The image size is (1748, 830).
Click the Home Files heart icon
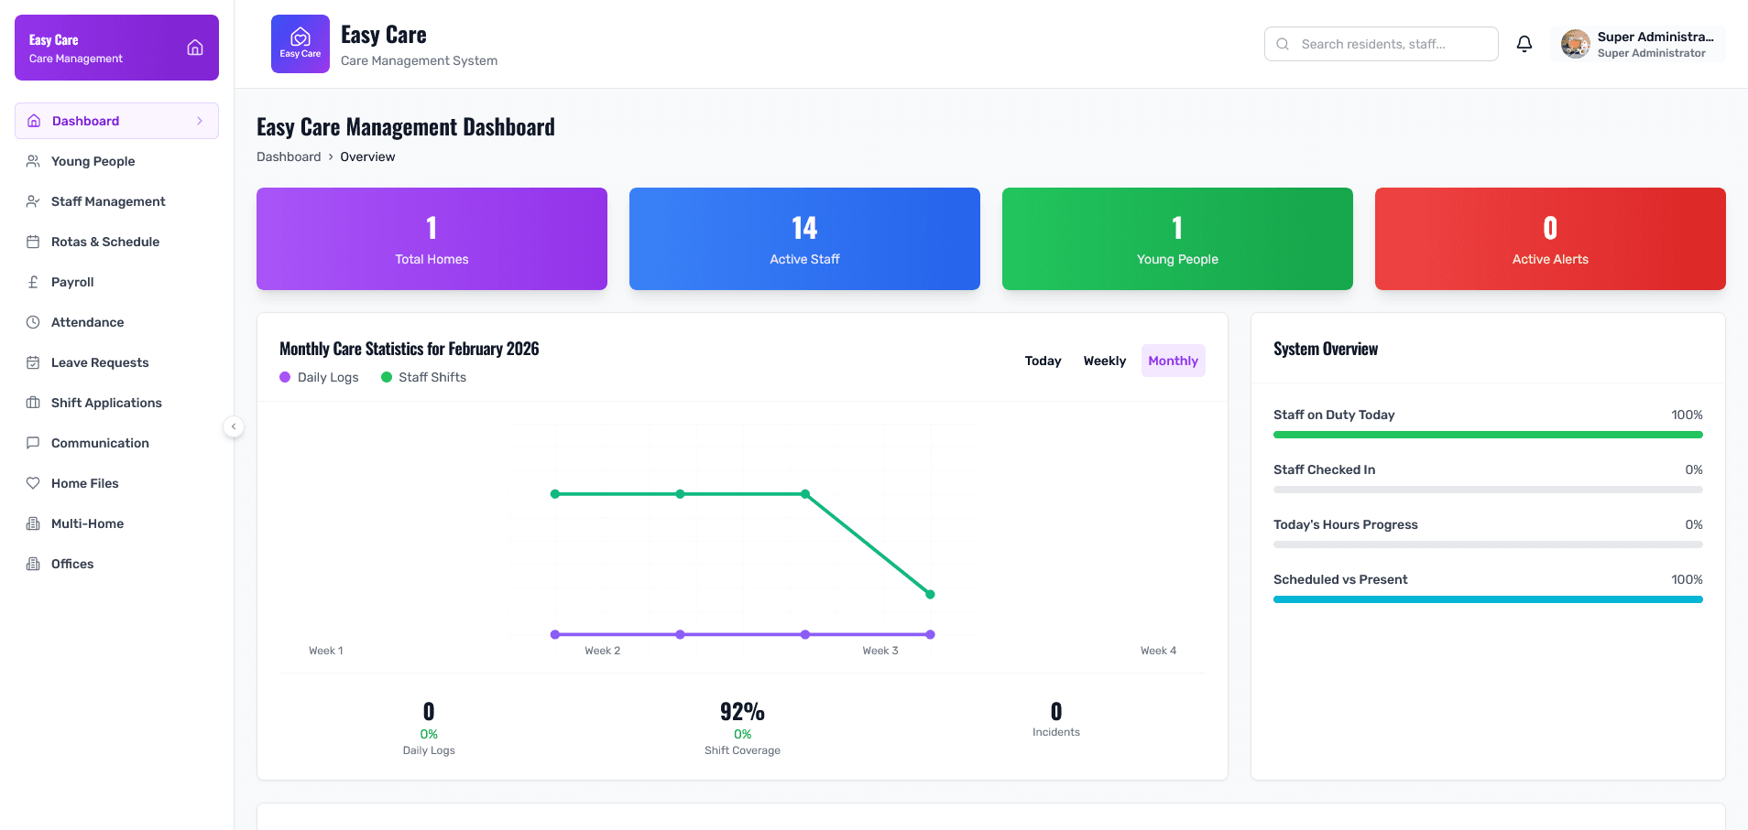(33, 483)
